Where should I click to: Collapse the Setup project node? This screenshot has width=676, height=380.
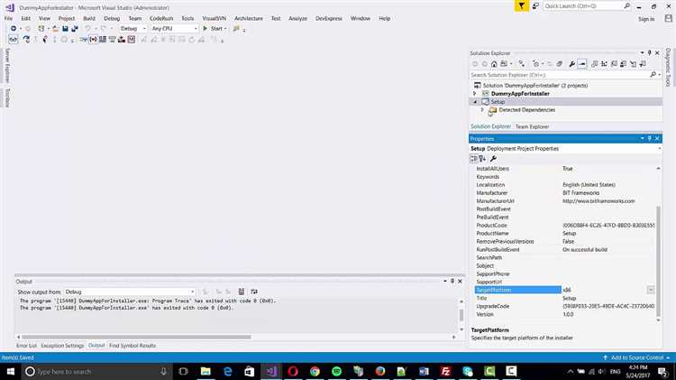pyautogui.click(x=475, y=102)
